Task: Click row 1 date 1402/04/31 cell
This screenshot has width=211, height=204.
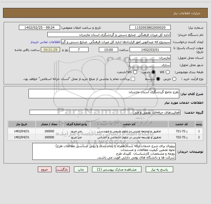Action: coord(22,131)
